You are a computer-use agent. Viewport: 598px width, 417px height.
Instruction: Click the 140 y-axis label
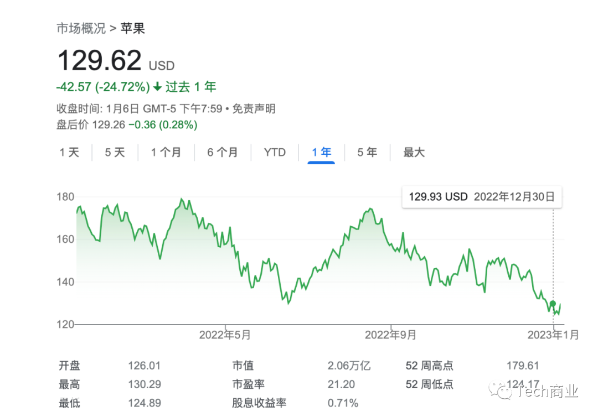[65, 282]
